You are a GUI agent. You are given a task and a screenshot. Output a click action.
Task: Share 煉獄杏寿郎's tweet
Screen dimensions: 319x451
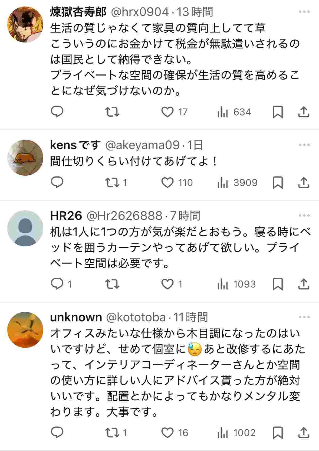(x=304, y=112)
